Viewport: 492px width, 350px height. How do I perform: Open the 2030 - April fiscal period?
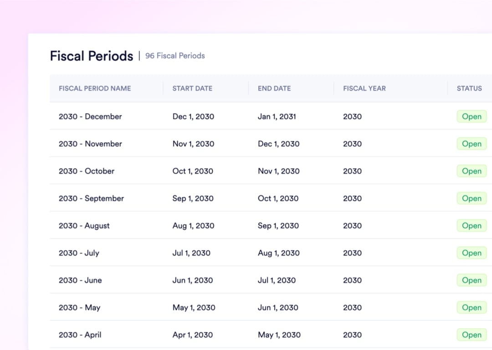[x=80, y=335]
